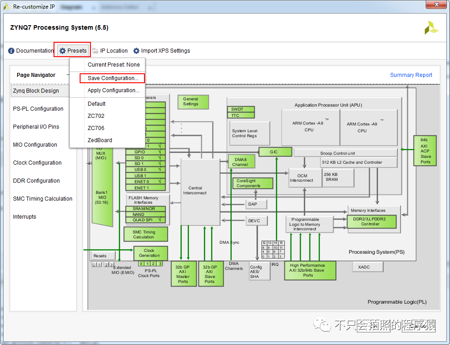The image size is (450, 345).
Task: Open Documentation link text
Action: [x=35, y=51]
